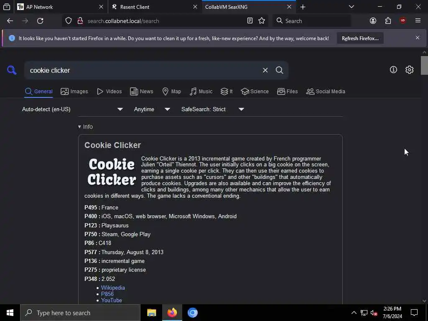Click the taskbar Type here to search box

[80, 313]
